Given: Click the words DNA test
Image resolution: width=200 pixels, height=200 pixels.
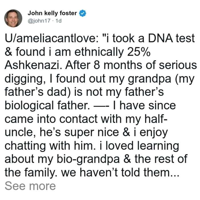Looking at the screenshot, I should point(171,38).
